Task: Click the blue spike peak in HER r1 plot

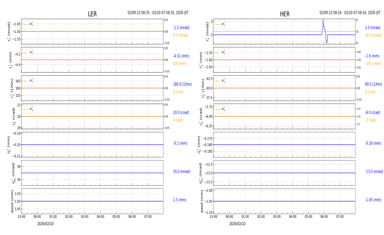Action: [323, 20]
